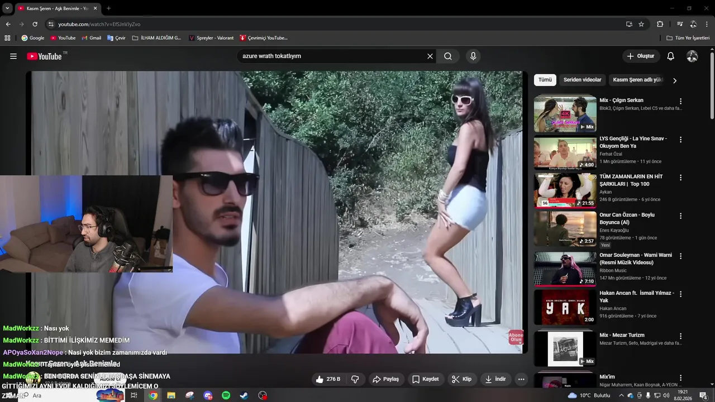The height and width of the screenshot is (402, 715).
Task: Open the YouTube notifications bell
Action: click(671, 56)
